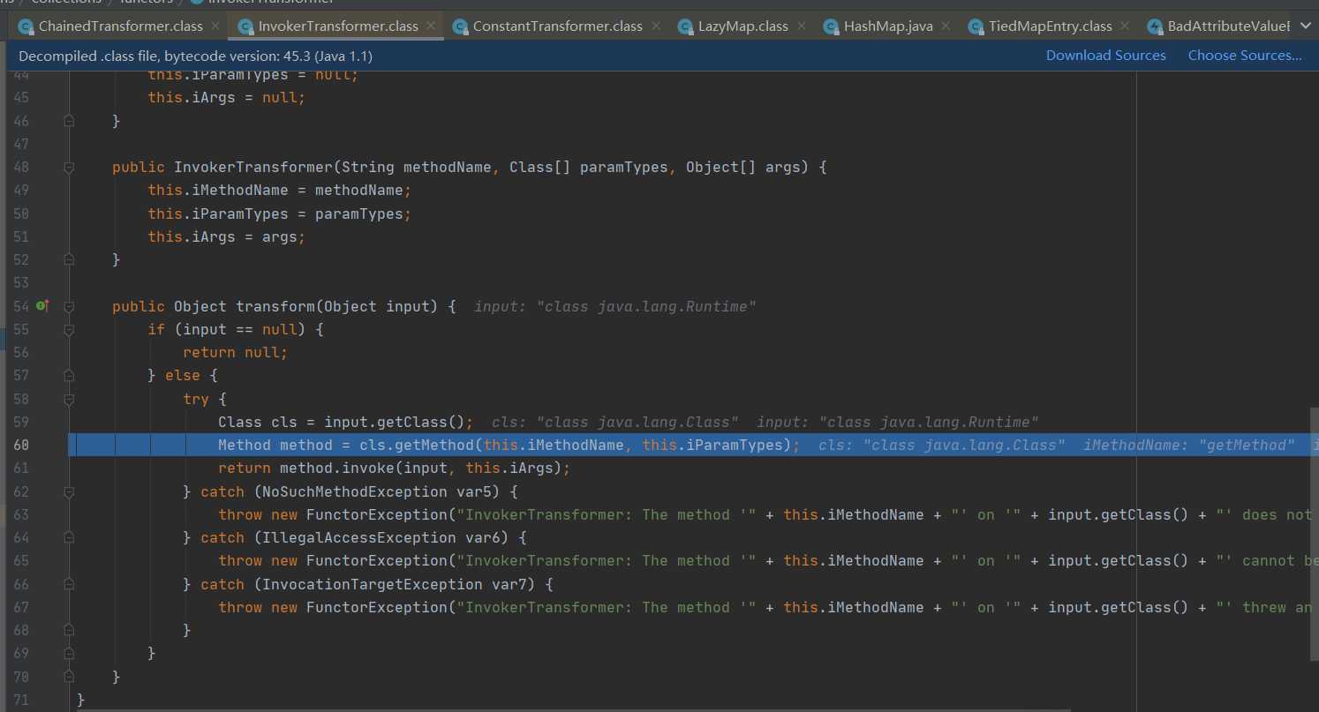This screenshot has height=712, width=1319.
Task: Click 'String methodName' constructor parameter on line 48
Action: (417, 167)
